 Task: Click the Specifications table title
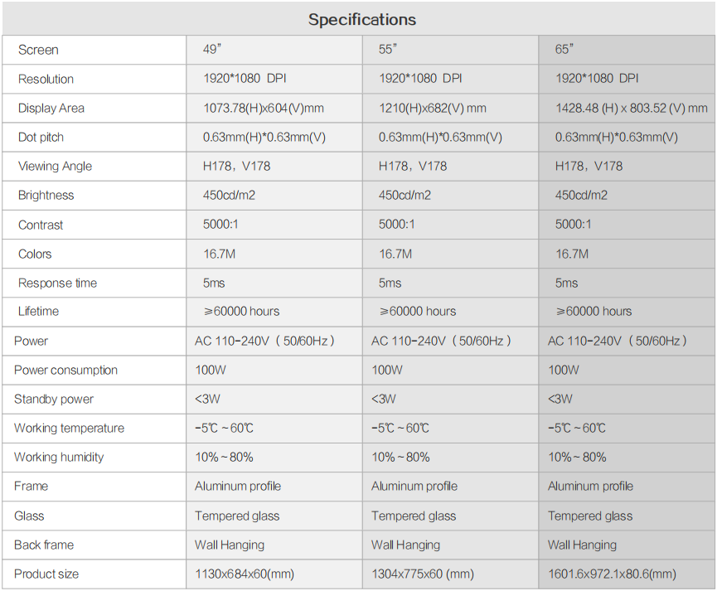(x=362, y=19)
